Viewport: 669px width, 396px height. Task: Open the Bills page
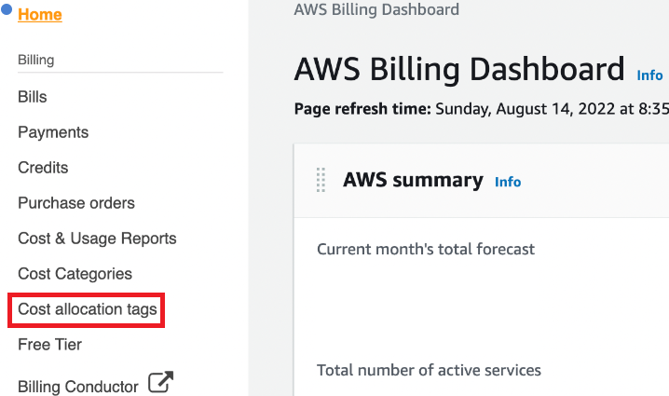(33, 97)
